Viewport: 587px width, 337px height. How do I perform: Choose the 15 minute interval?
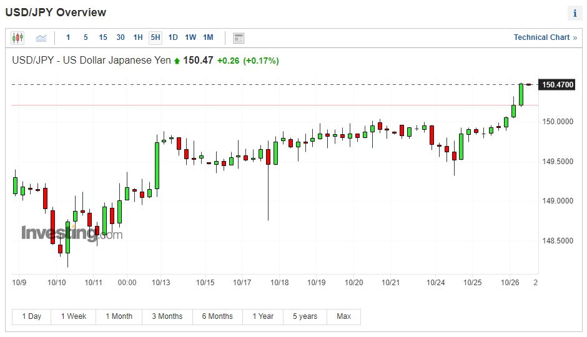click(103, 37)
